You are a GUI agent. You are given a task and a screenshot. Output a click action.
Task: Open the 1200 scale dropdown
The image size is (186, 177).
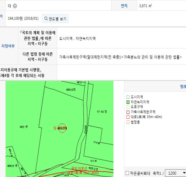[175, 173]
